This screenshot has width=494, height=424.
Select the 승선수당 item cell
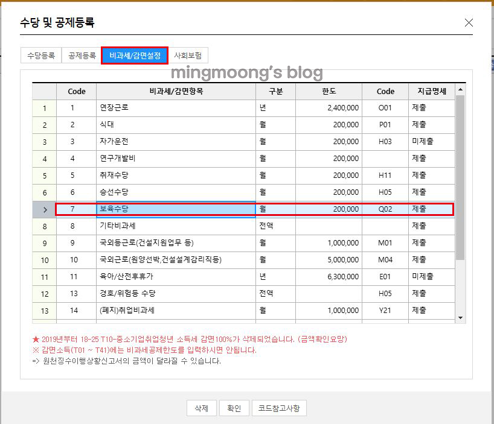click(x=176, y=192)
